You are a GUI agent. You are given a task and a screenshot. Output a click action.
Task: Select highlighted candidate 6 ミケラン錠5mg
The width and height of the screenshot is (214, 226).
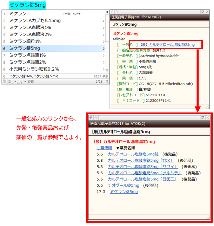53,49
